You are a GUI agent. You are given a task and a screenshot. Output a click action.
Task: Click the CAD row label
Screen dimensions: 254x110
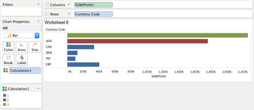click(49, 47)
